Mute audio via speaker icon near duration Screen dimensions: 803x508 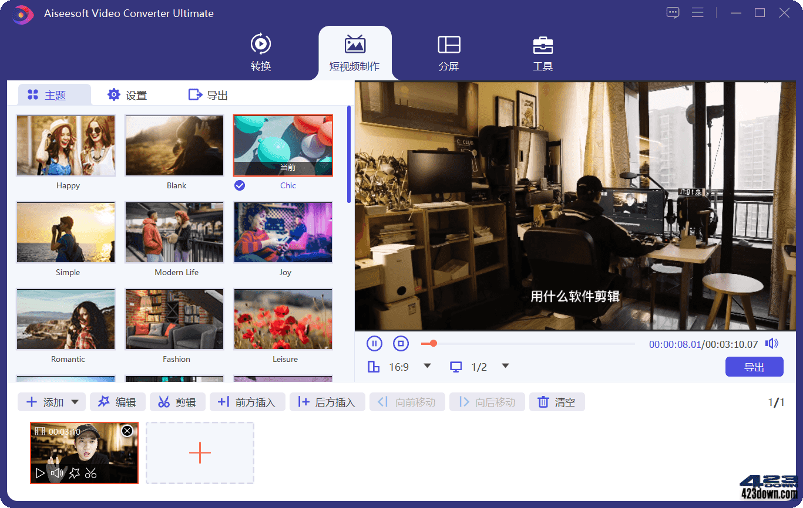[772, 343]
